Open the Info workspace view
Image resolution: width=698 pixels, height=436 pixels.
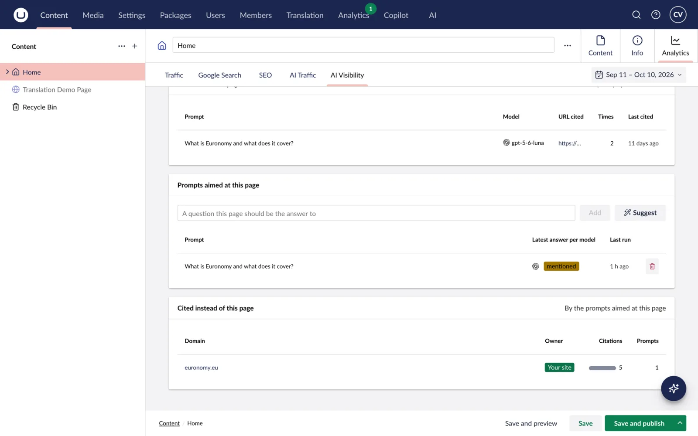click(637, 46)
